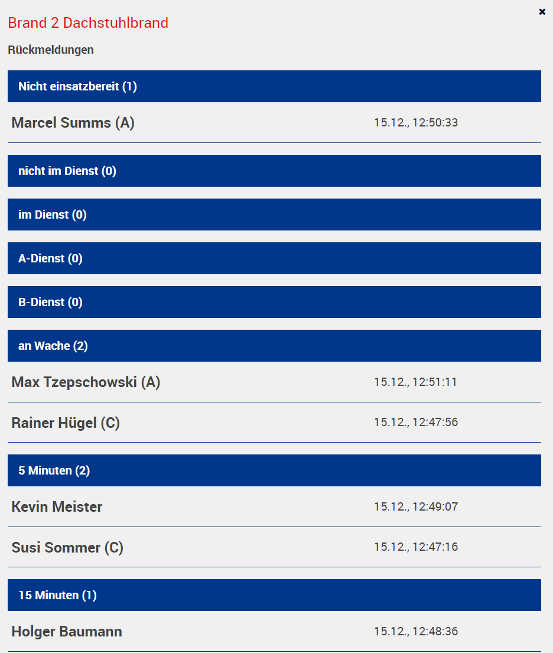Click Holger Baumann's name
This screenshot has height=653, width=553.
(x=67, y=632)
